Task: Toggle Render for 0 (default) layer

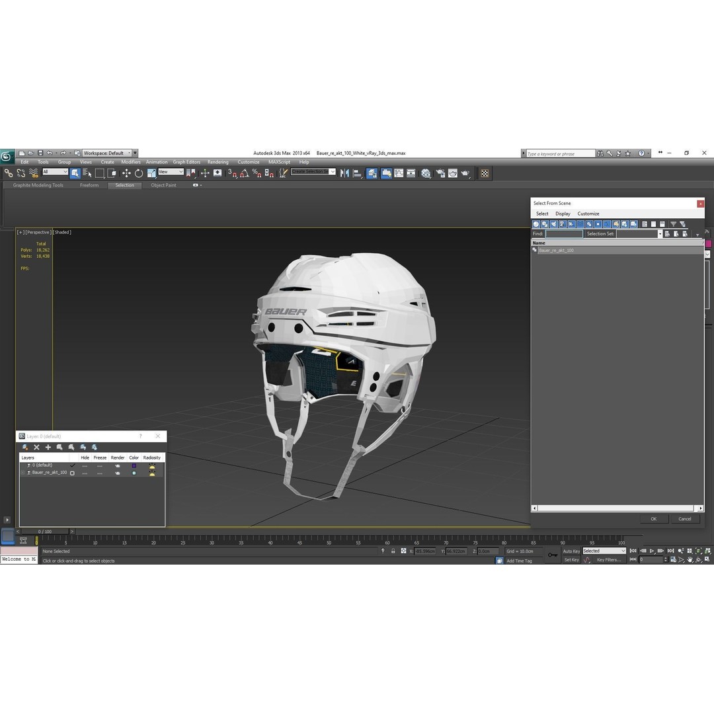Action: (118, 466)
